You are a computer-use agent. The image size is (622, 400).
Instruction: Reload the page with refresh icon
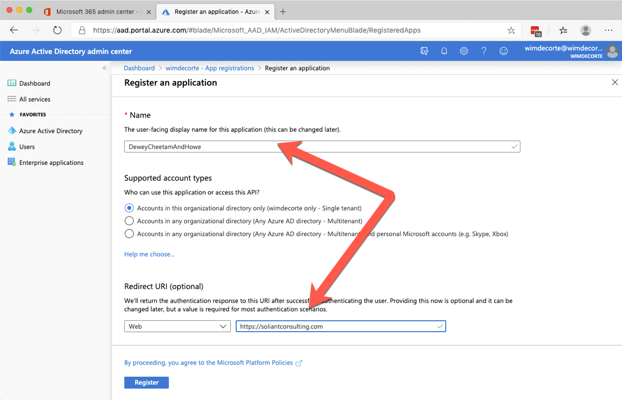pos(58,30)
